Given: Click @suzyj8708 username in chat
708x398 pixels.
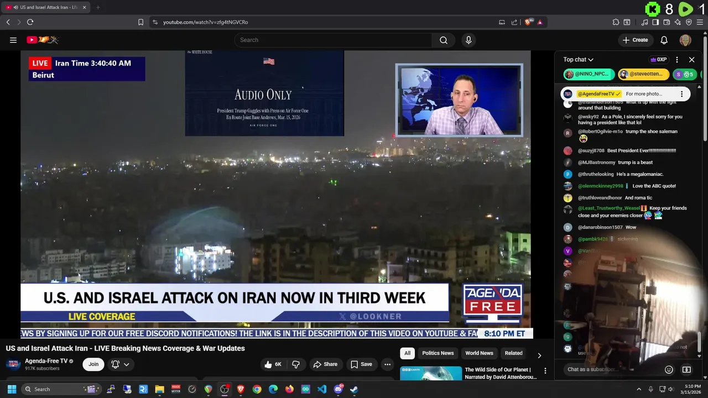Looking at the screenshot, I should click(591, 150).
